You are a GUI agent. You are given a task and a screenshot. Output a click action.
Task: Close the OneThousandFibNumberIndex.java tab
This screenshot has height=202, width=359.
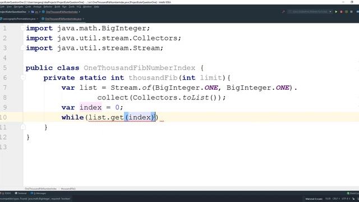(84, 19)
